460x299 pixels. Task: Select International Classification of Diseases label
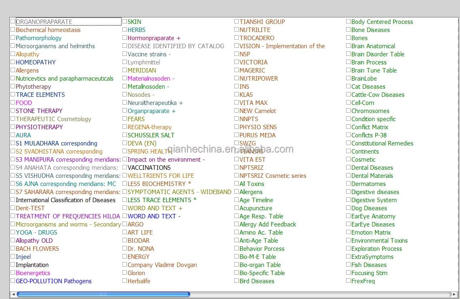[x=66, y=200]
